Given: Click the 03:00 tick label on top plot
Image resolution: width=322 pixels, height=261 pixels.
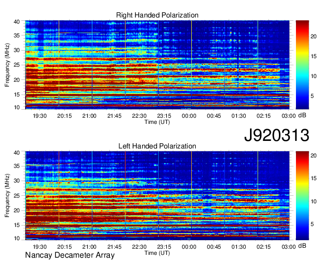Looking at the screenshot, I should point(288,116).
